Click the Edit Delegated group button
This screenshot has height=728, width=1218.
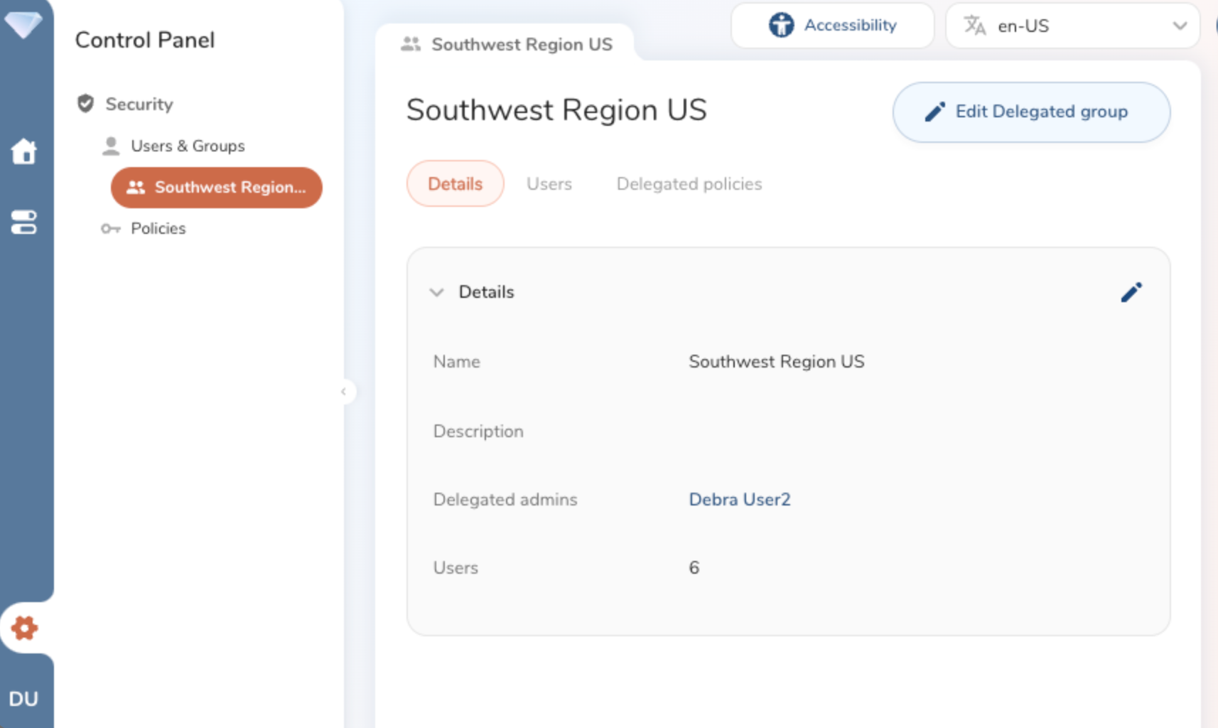(1030, 112)
